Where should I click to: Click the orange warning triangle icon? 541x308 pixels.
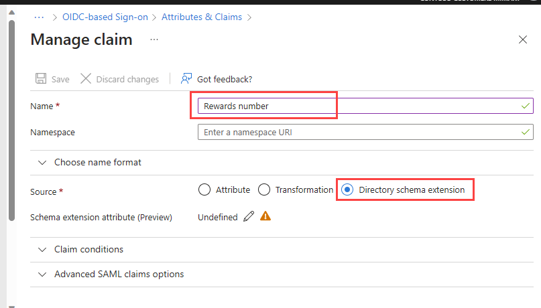coord(265,216)
